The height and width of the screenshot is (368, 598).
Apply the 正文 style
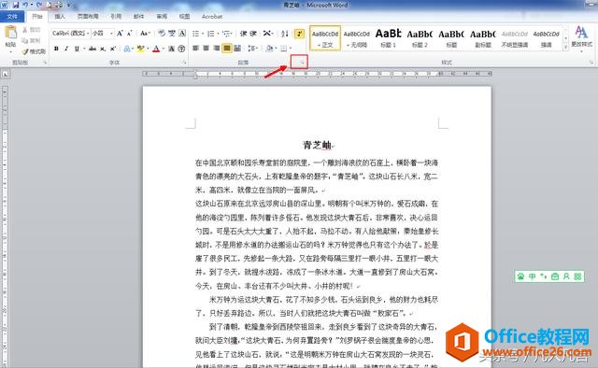click(325, 38)
